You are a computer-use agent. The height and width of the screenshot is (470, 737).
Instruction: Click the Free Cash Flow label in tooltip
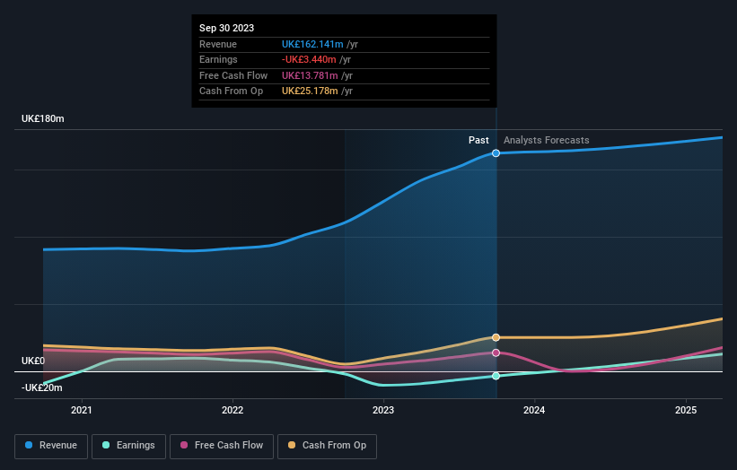coord(233,75)
